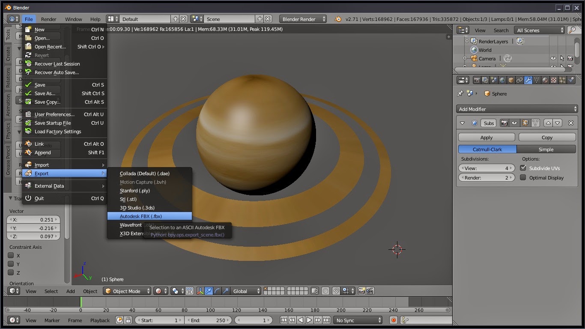Jump to the last frame playback control

(x=327, y=320)
